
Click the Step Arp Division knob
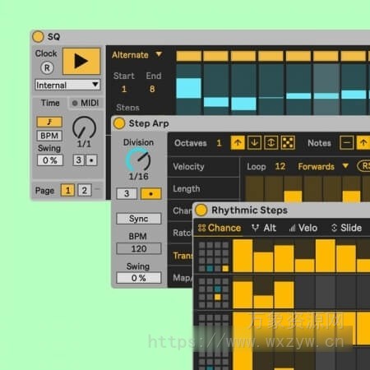[138, 160]
